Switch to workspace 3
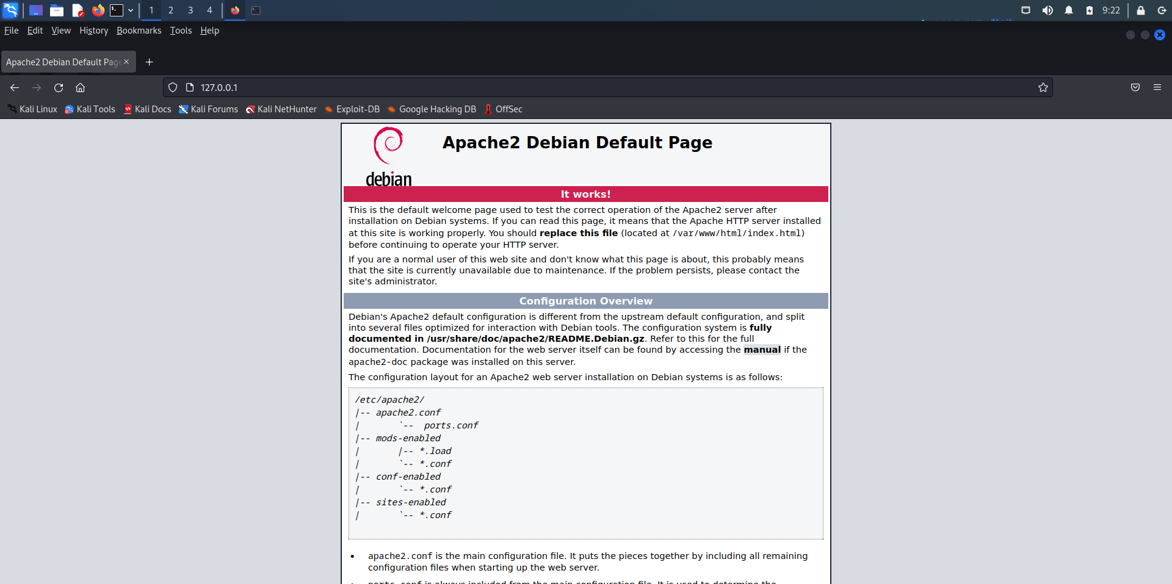The image size is (1172, 584). pos(190,10)
